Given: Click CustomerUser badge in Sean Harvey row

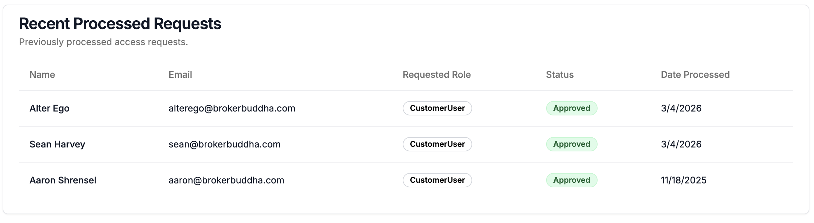Looking at the screenshot, I should click(x=437, y=144).
